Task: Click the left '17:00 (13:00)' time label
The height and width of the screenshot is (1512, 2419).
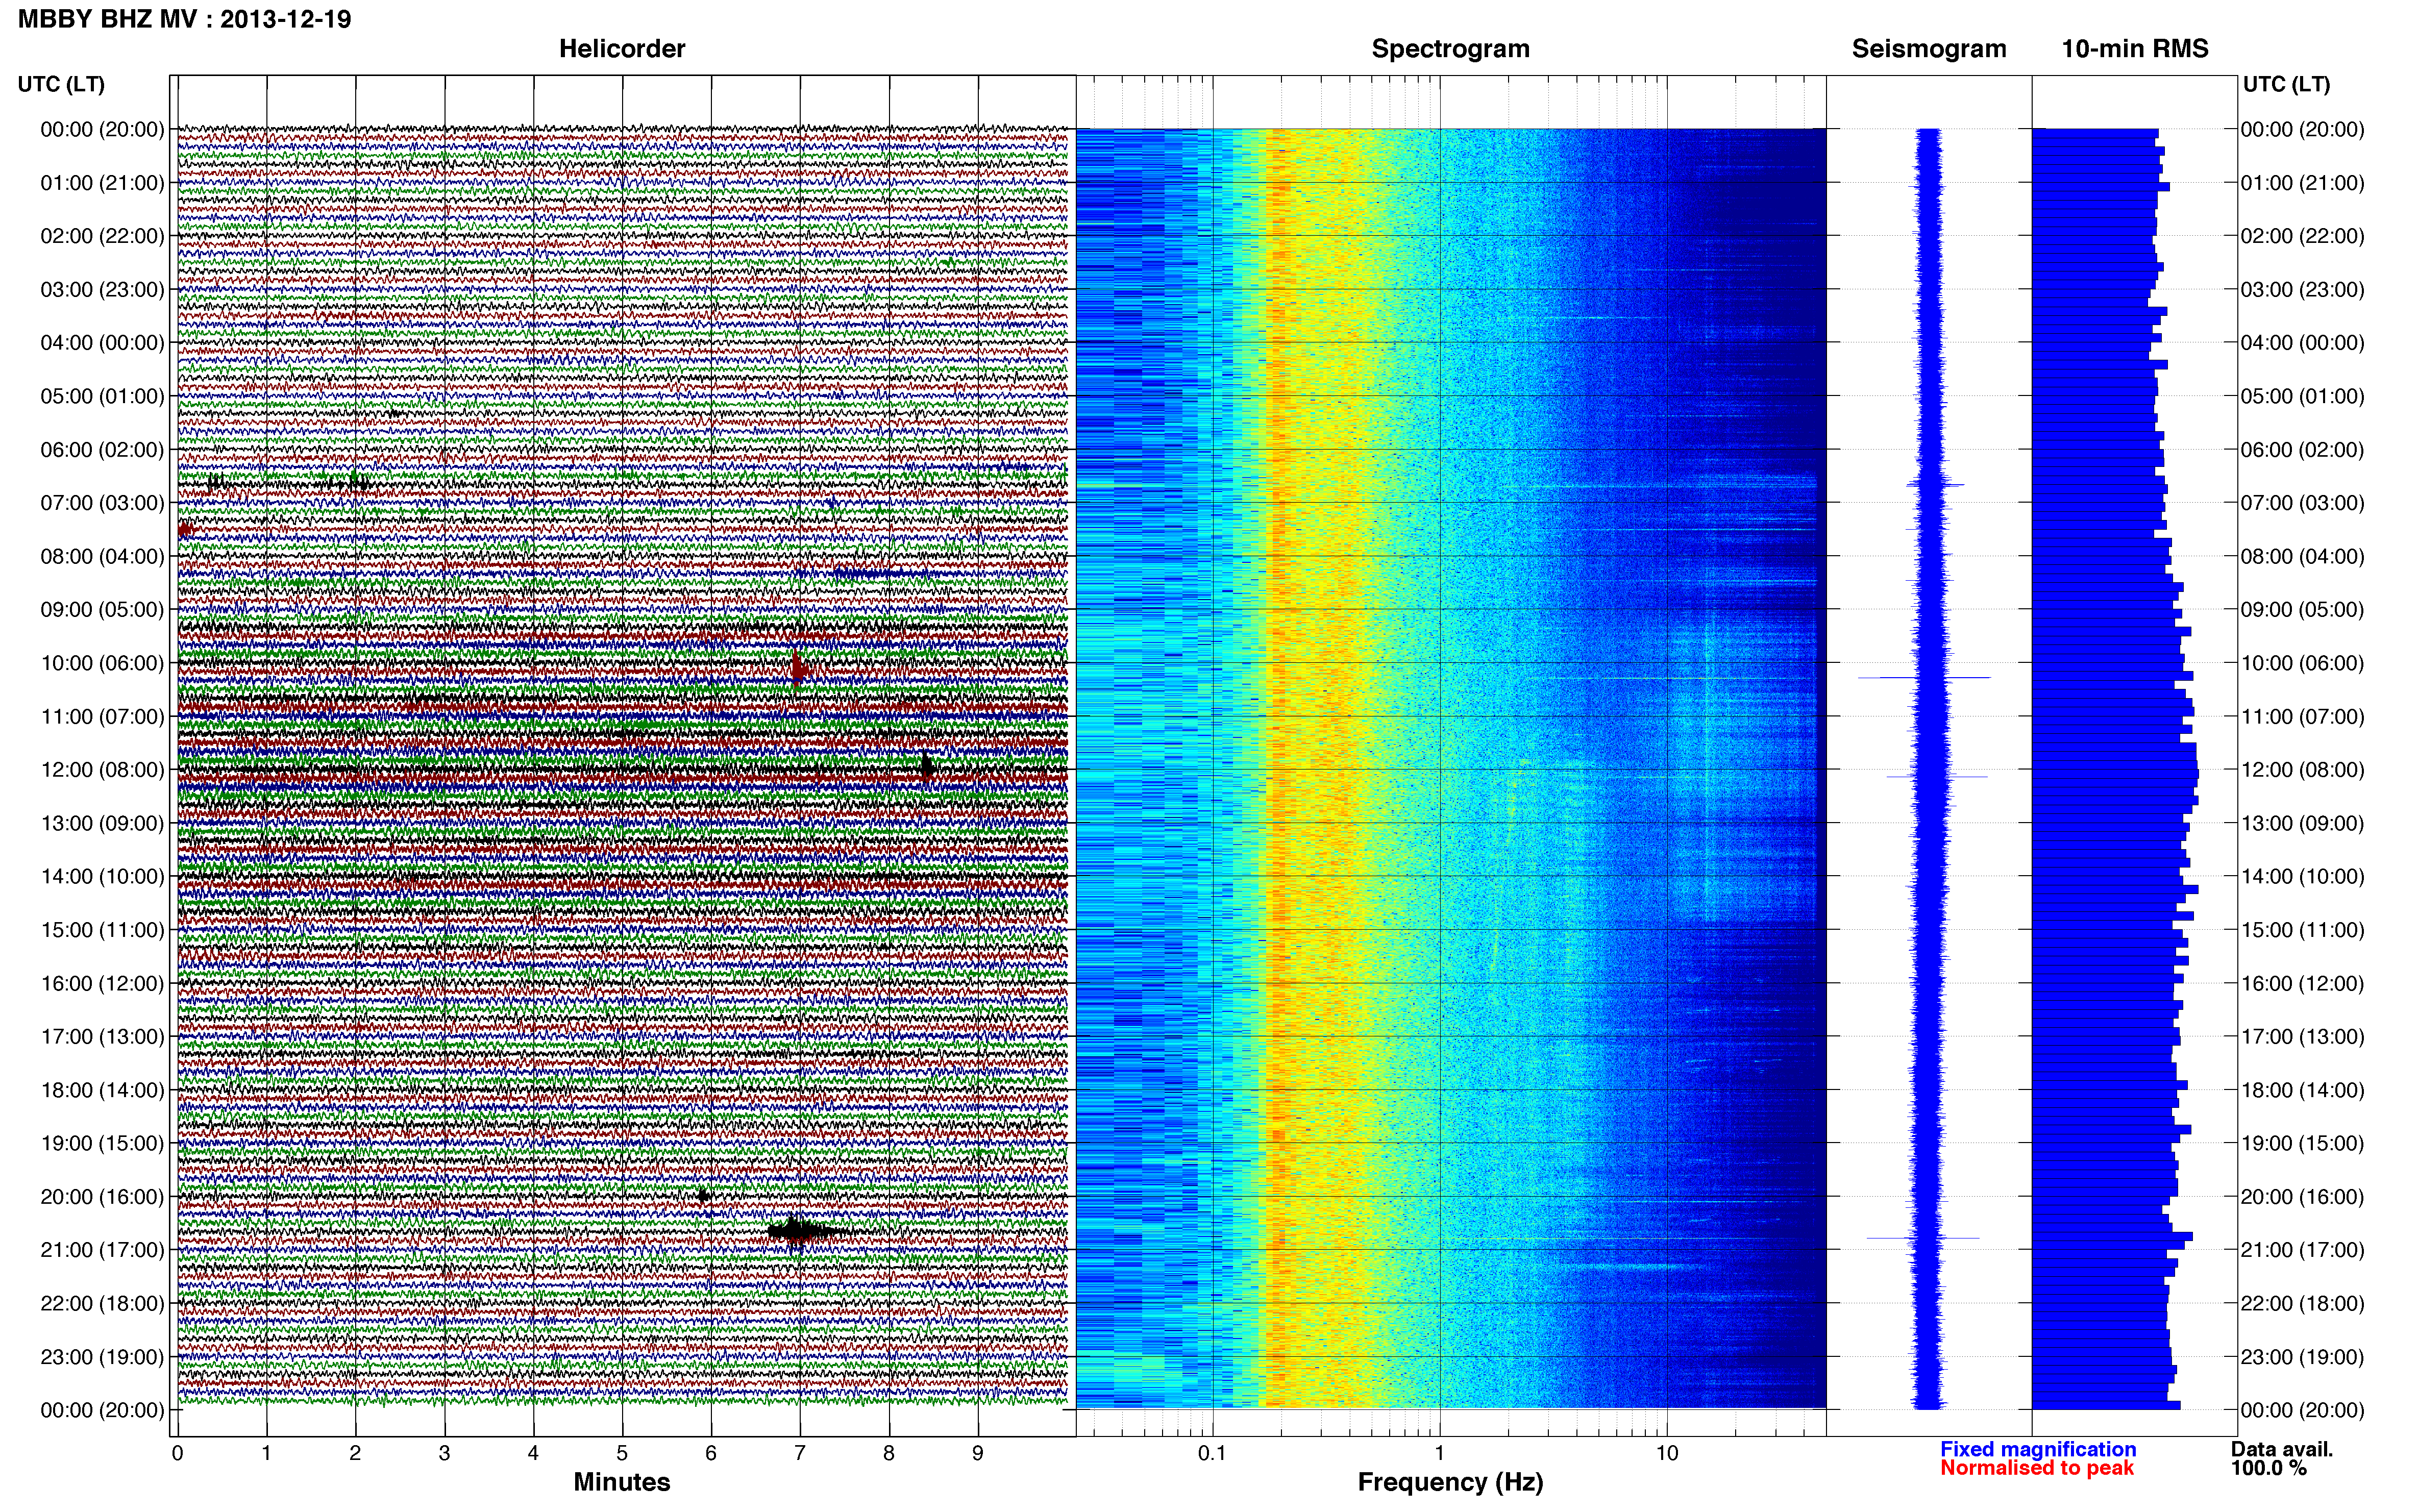Action: [102, 1037]
